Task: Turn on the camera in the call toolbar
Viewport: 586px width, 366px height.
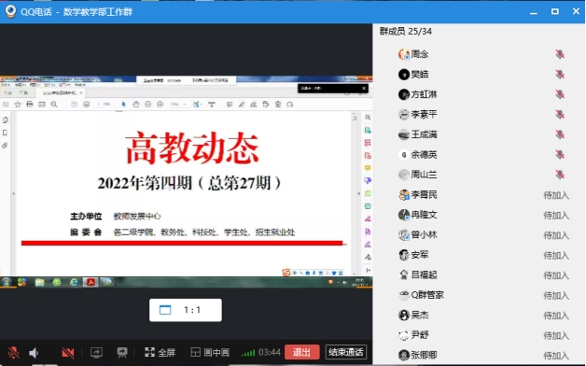Action: pos(67,353)
